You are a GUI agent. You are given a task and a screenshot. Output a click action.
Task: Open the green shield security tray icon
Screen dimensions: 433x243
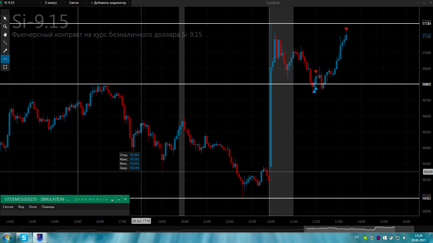[372, 238]
